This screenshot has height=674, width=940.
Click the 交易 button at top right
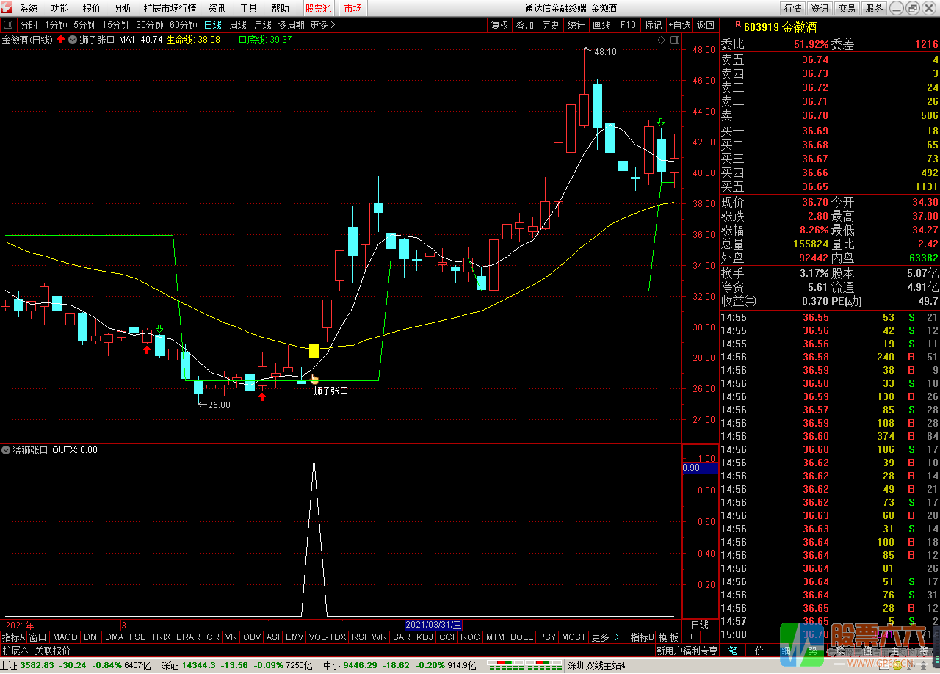pos(847,8)
